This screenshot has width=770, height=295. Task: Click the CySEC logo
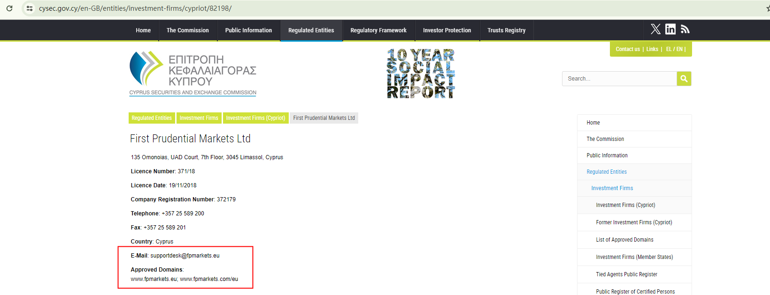(193, 74)
